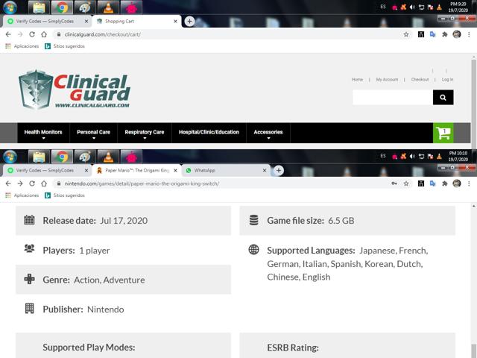Close the Paper Mario tab
Image resolution: width=477 pixels, height=358 pixels.
(175, 171)
